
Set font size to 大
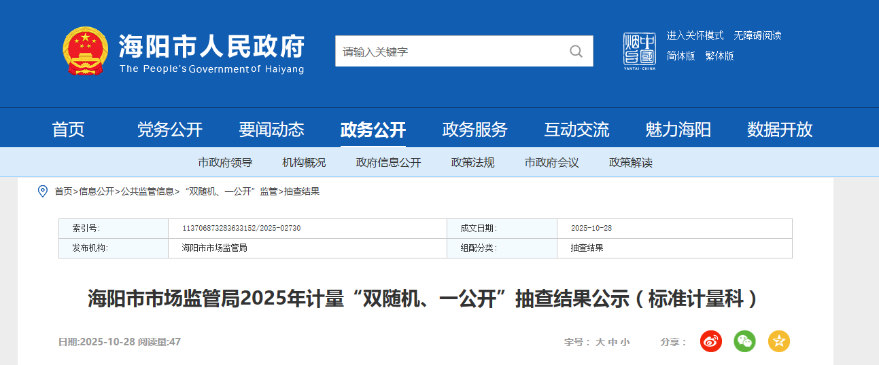click(600, 342)
